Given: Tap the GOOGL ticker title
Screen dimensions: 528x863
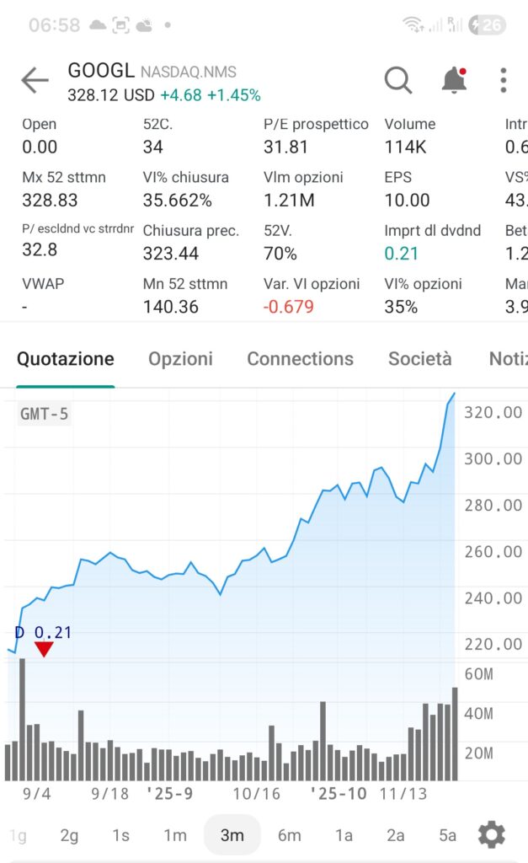Looking at the screenshot, I should (x=101, y=71).
